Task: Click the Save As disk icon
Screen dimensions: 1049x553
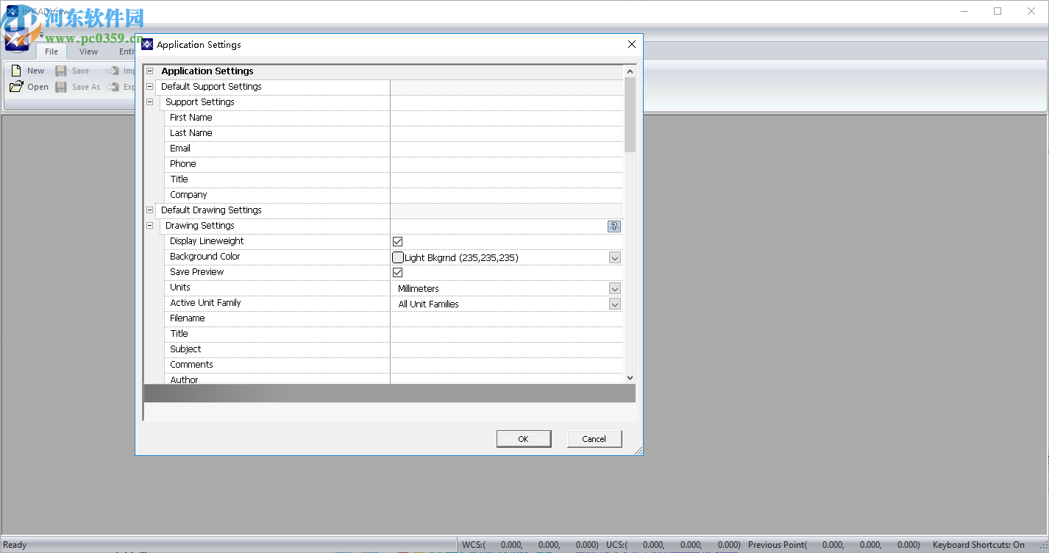Action: coord(61,87)
